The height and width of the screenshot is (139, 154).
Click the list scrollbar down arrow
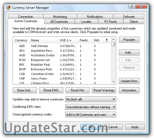pyautogui.click(x=113, y=82)
